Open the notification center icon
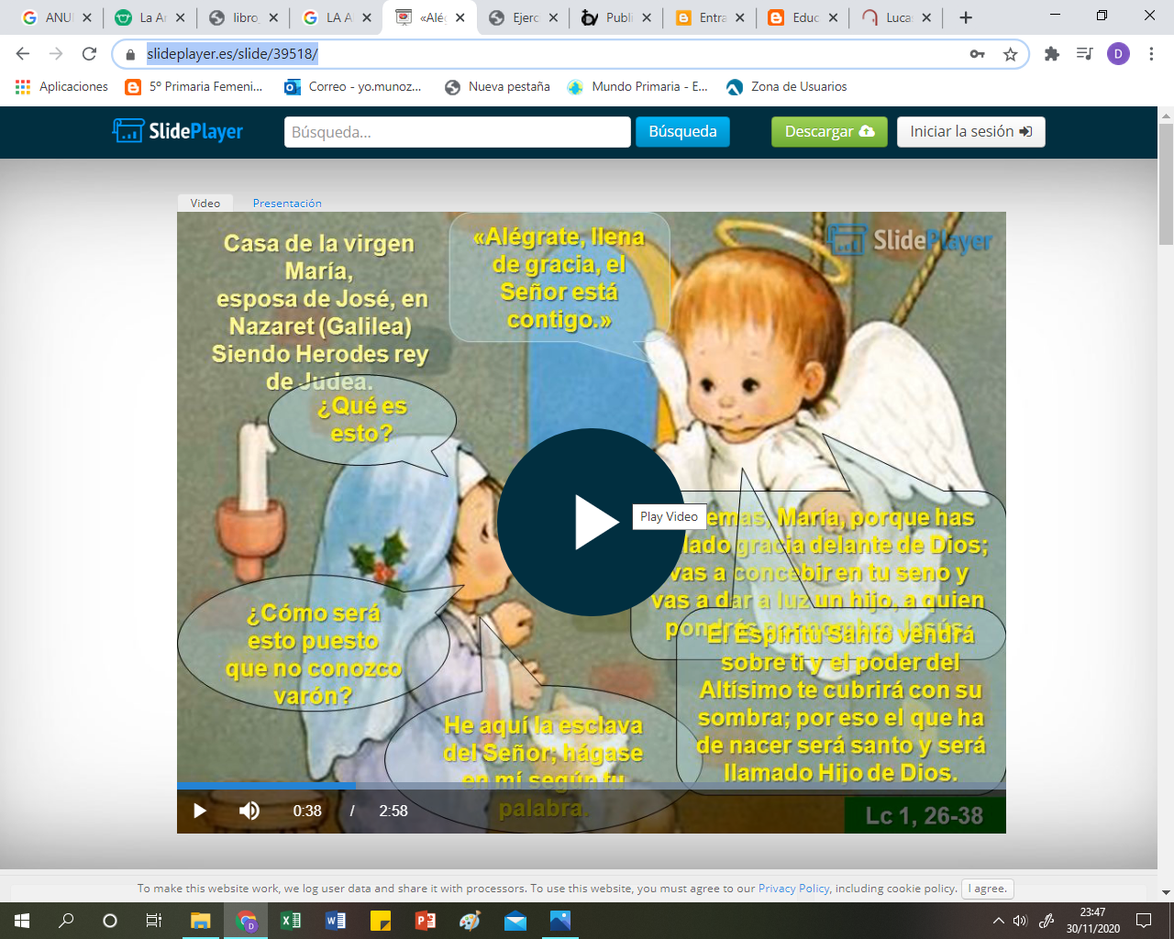The width and height of the screenshot is (1174, 939). tap(1144, 921)
